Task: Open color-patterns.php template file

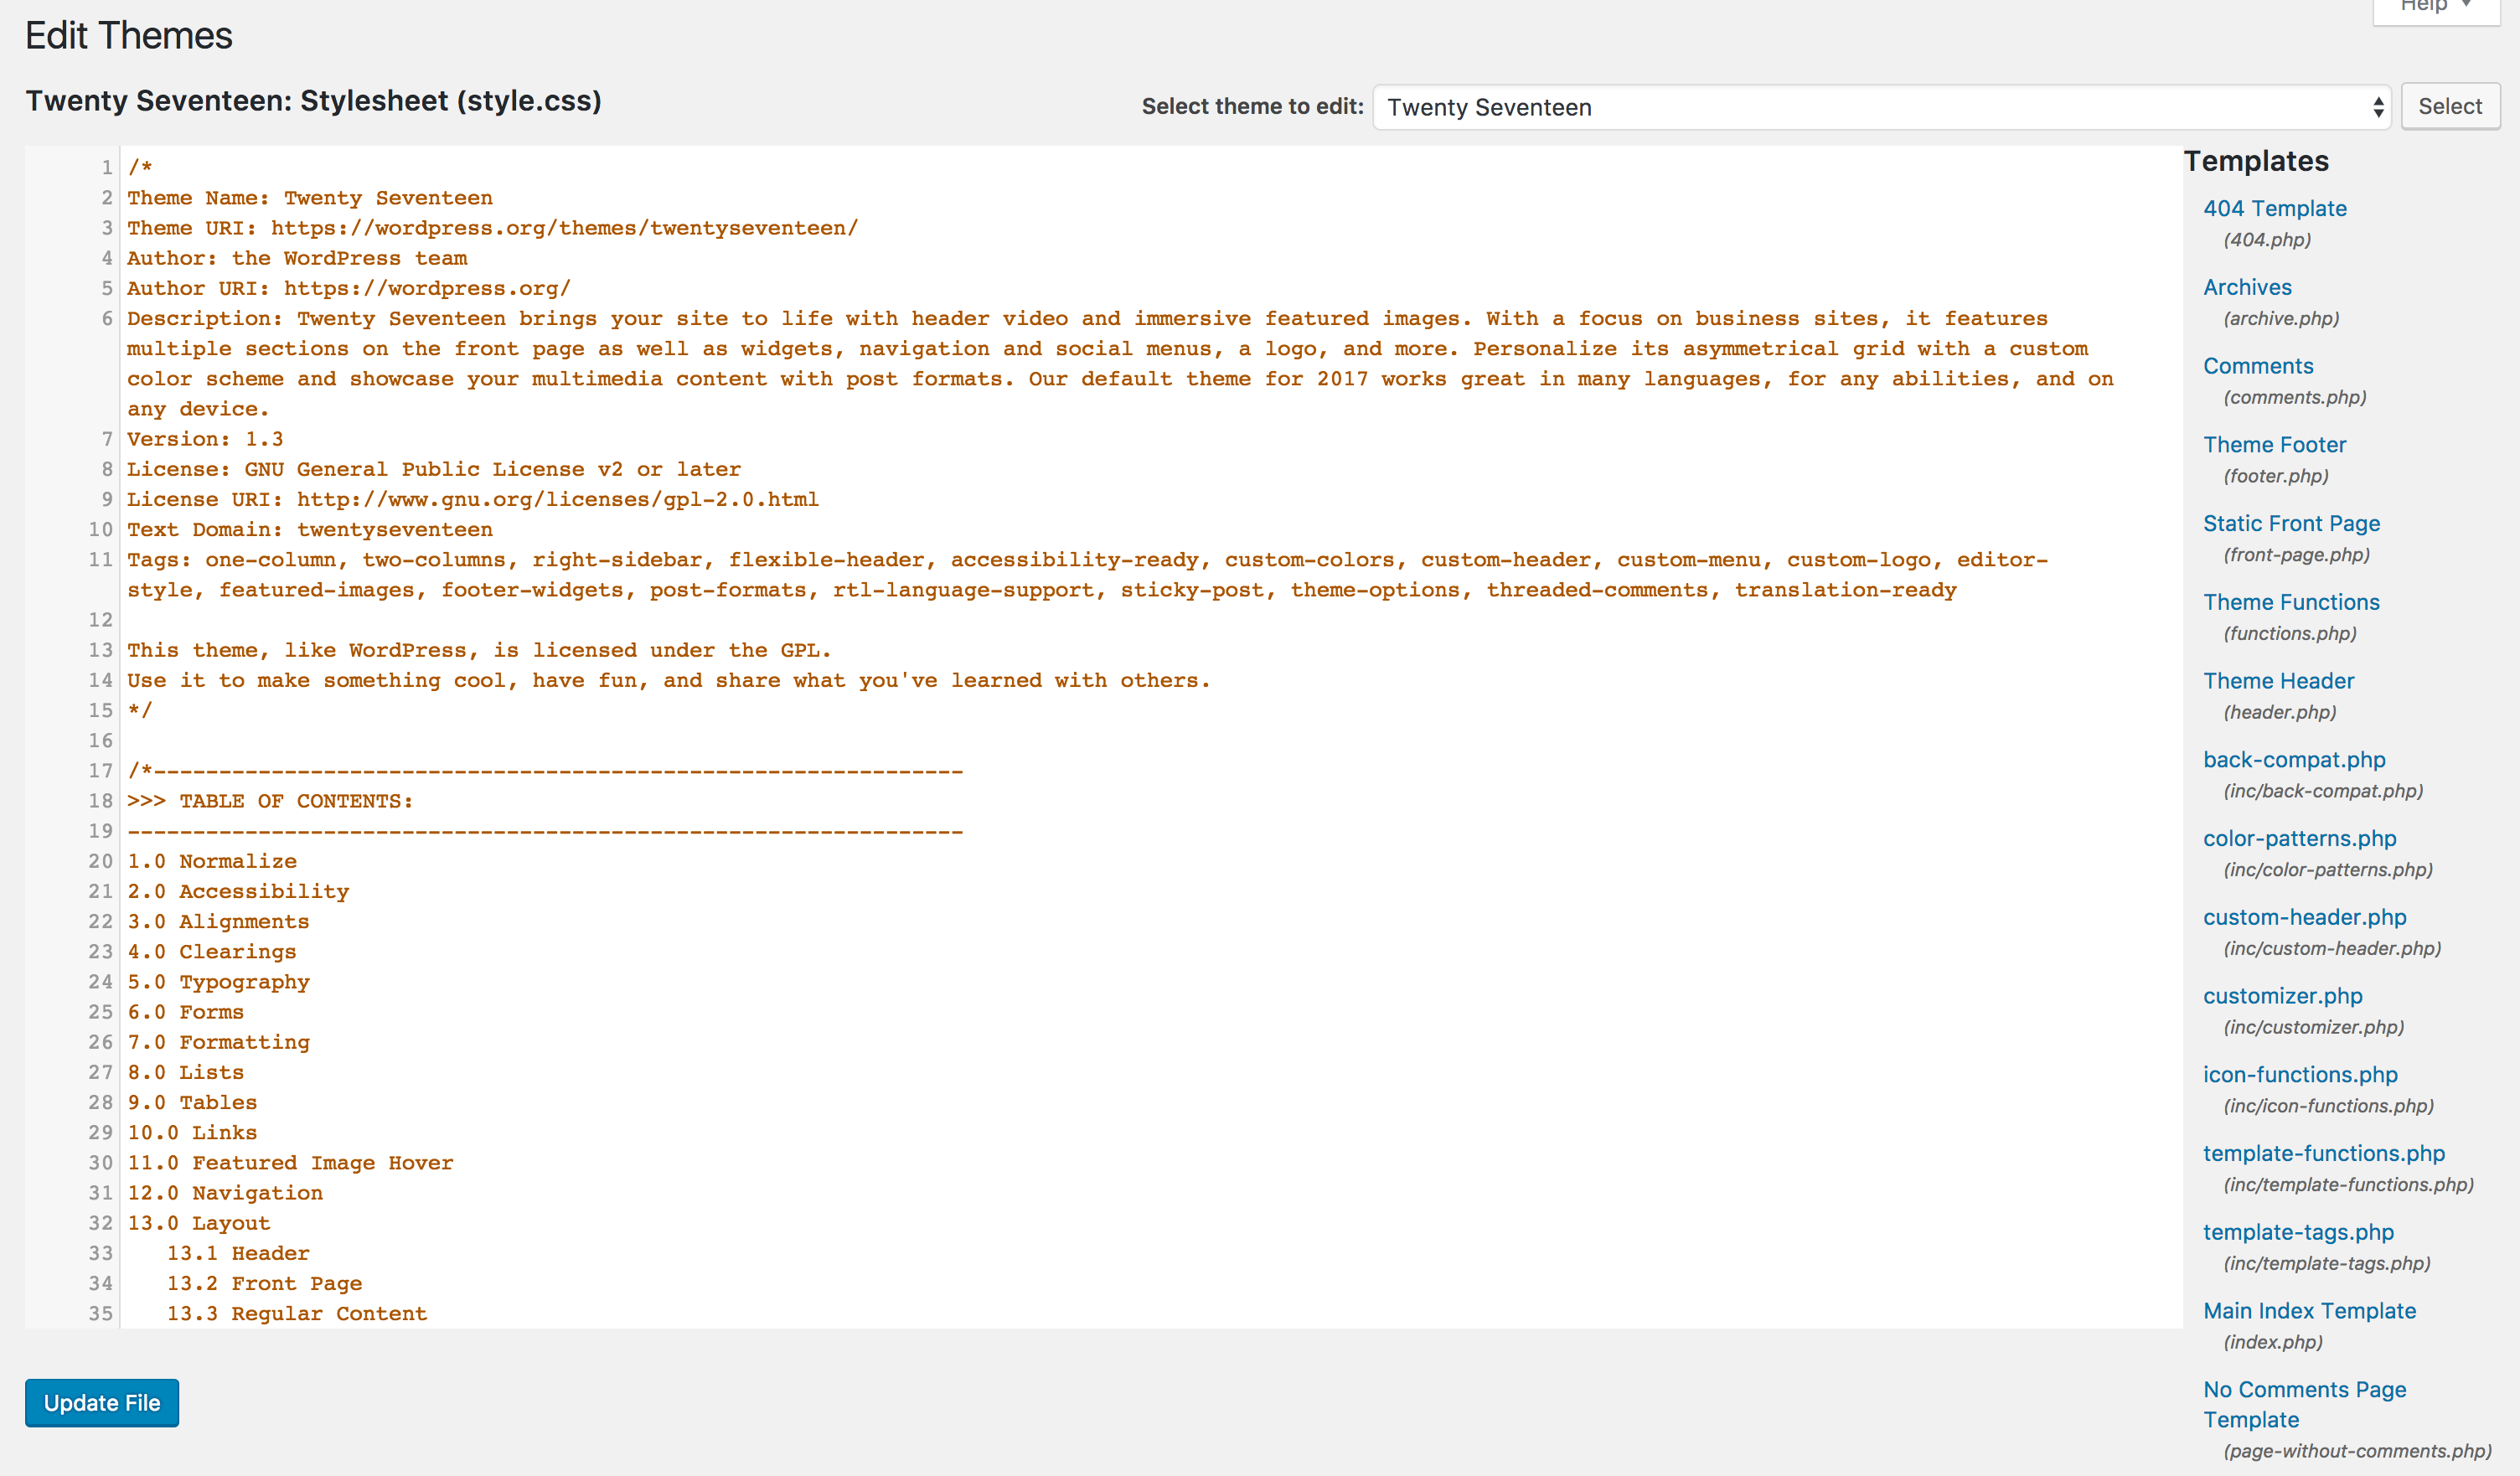Action: (x=2300, y=838)
